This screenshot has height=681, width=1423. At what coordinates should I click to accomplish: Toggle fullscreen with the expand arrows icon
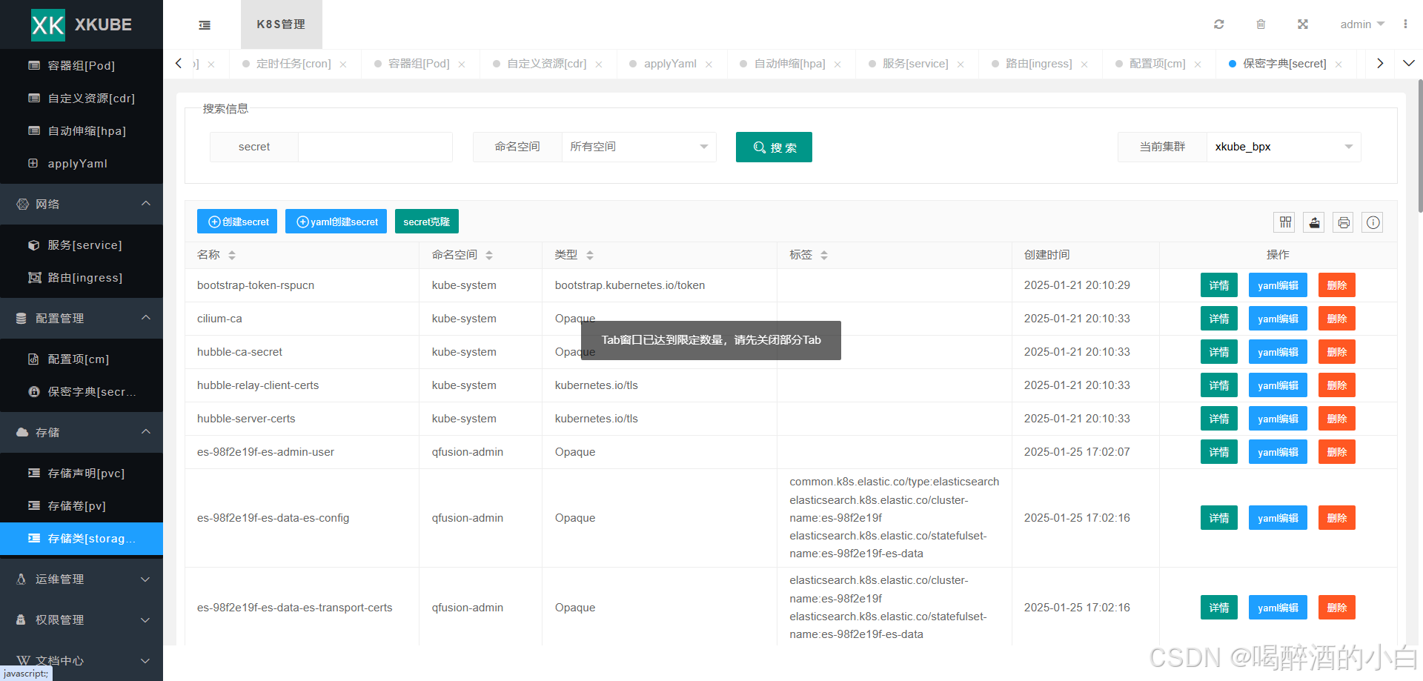tap(1302, 24)
